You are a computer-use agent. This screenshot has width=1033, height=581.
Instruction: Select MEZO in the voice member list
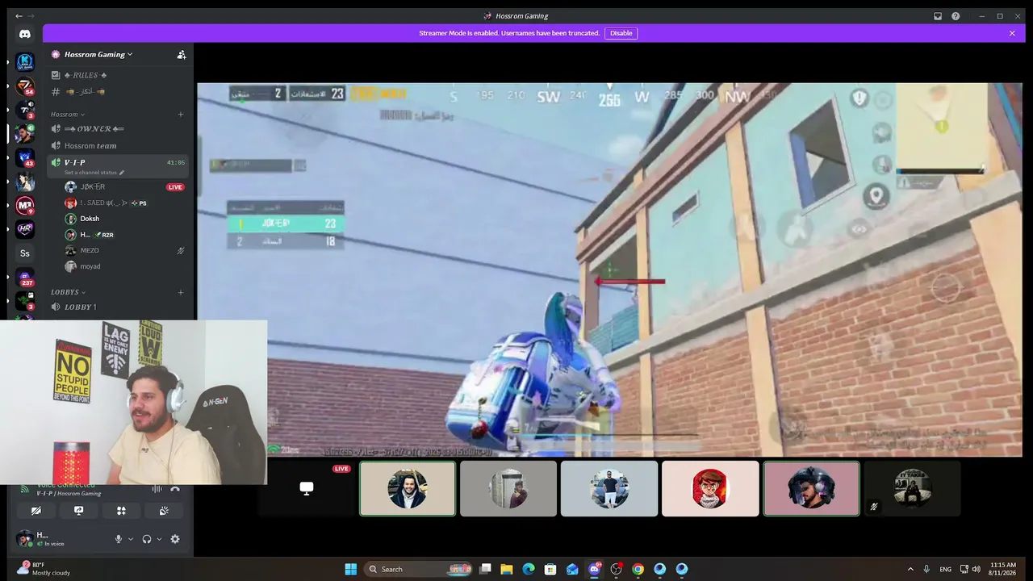[x=125, y=251]
